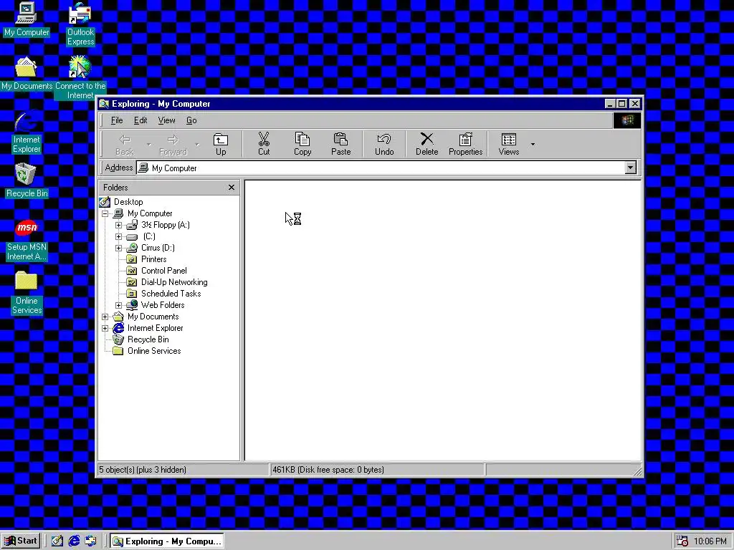Click Task Scheduler tray icon

pos(682,541)
